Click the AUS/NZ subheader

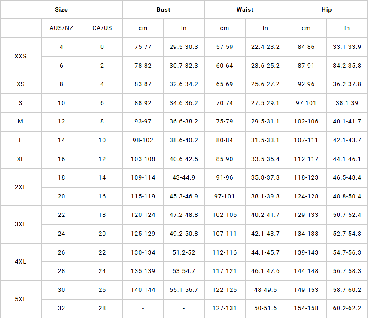(61, 28)
